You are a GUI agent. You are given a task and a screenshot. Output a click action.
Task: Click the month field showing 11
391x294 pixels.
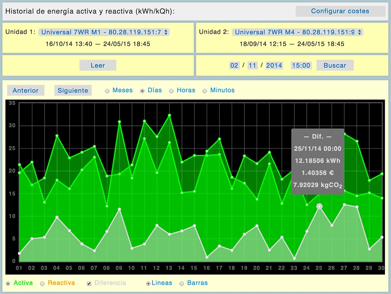253,65
